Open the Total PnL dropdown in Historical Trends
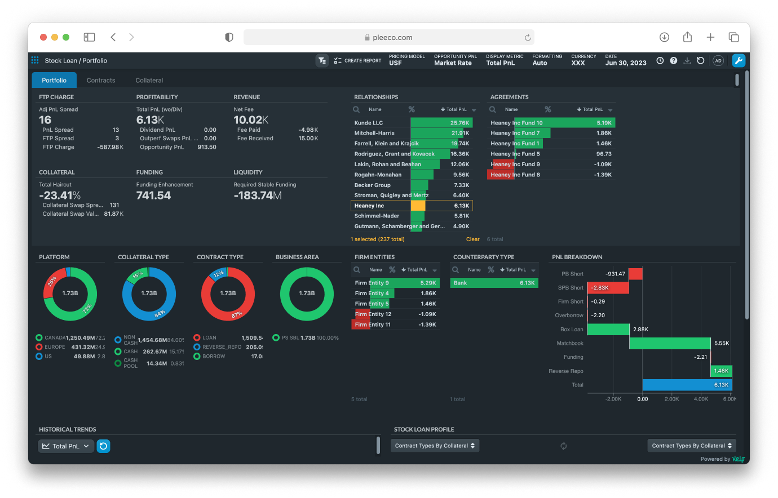 click(66, 446)
